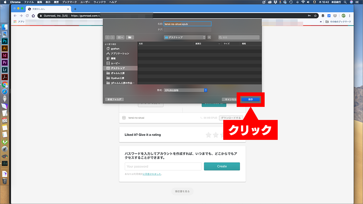Sort by 変更日 column header
The width and height of the screenshot is (363, 204).
point(207,44)
